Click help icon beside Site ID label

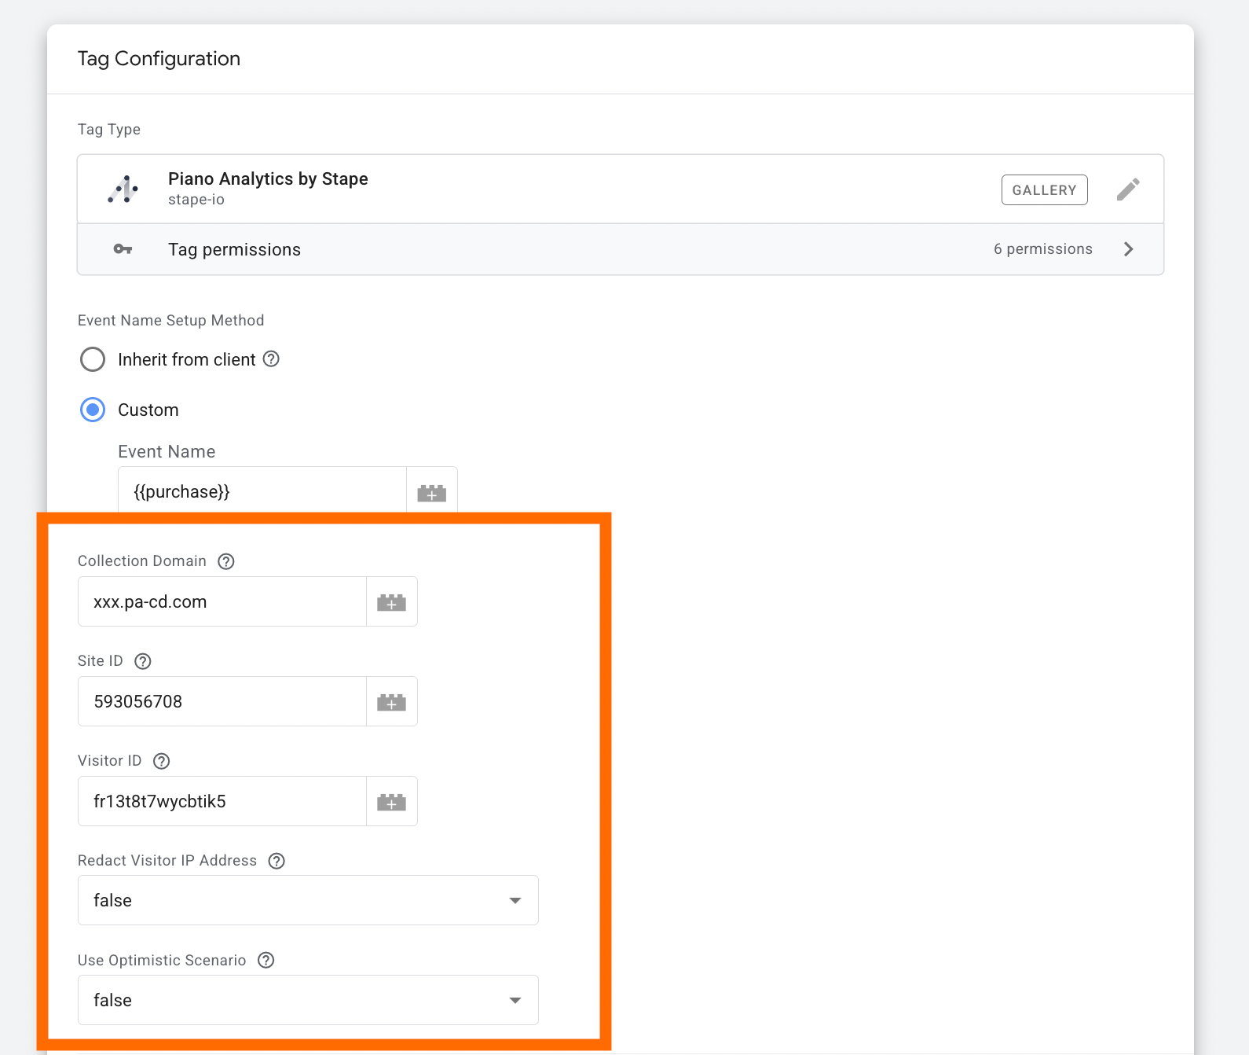click(x=143, y=661)
